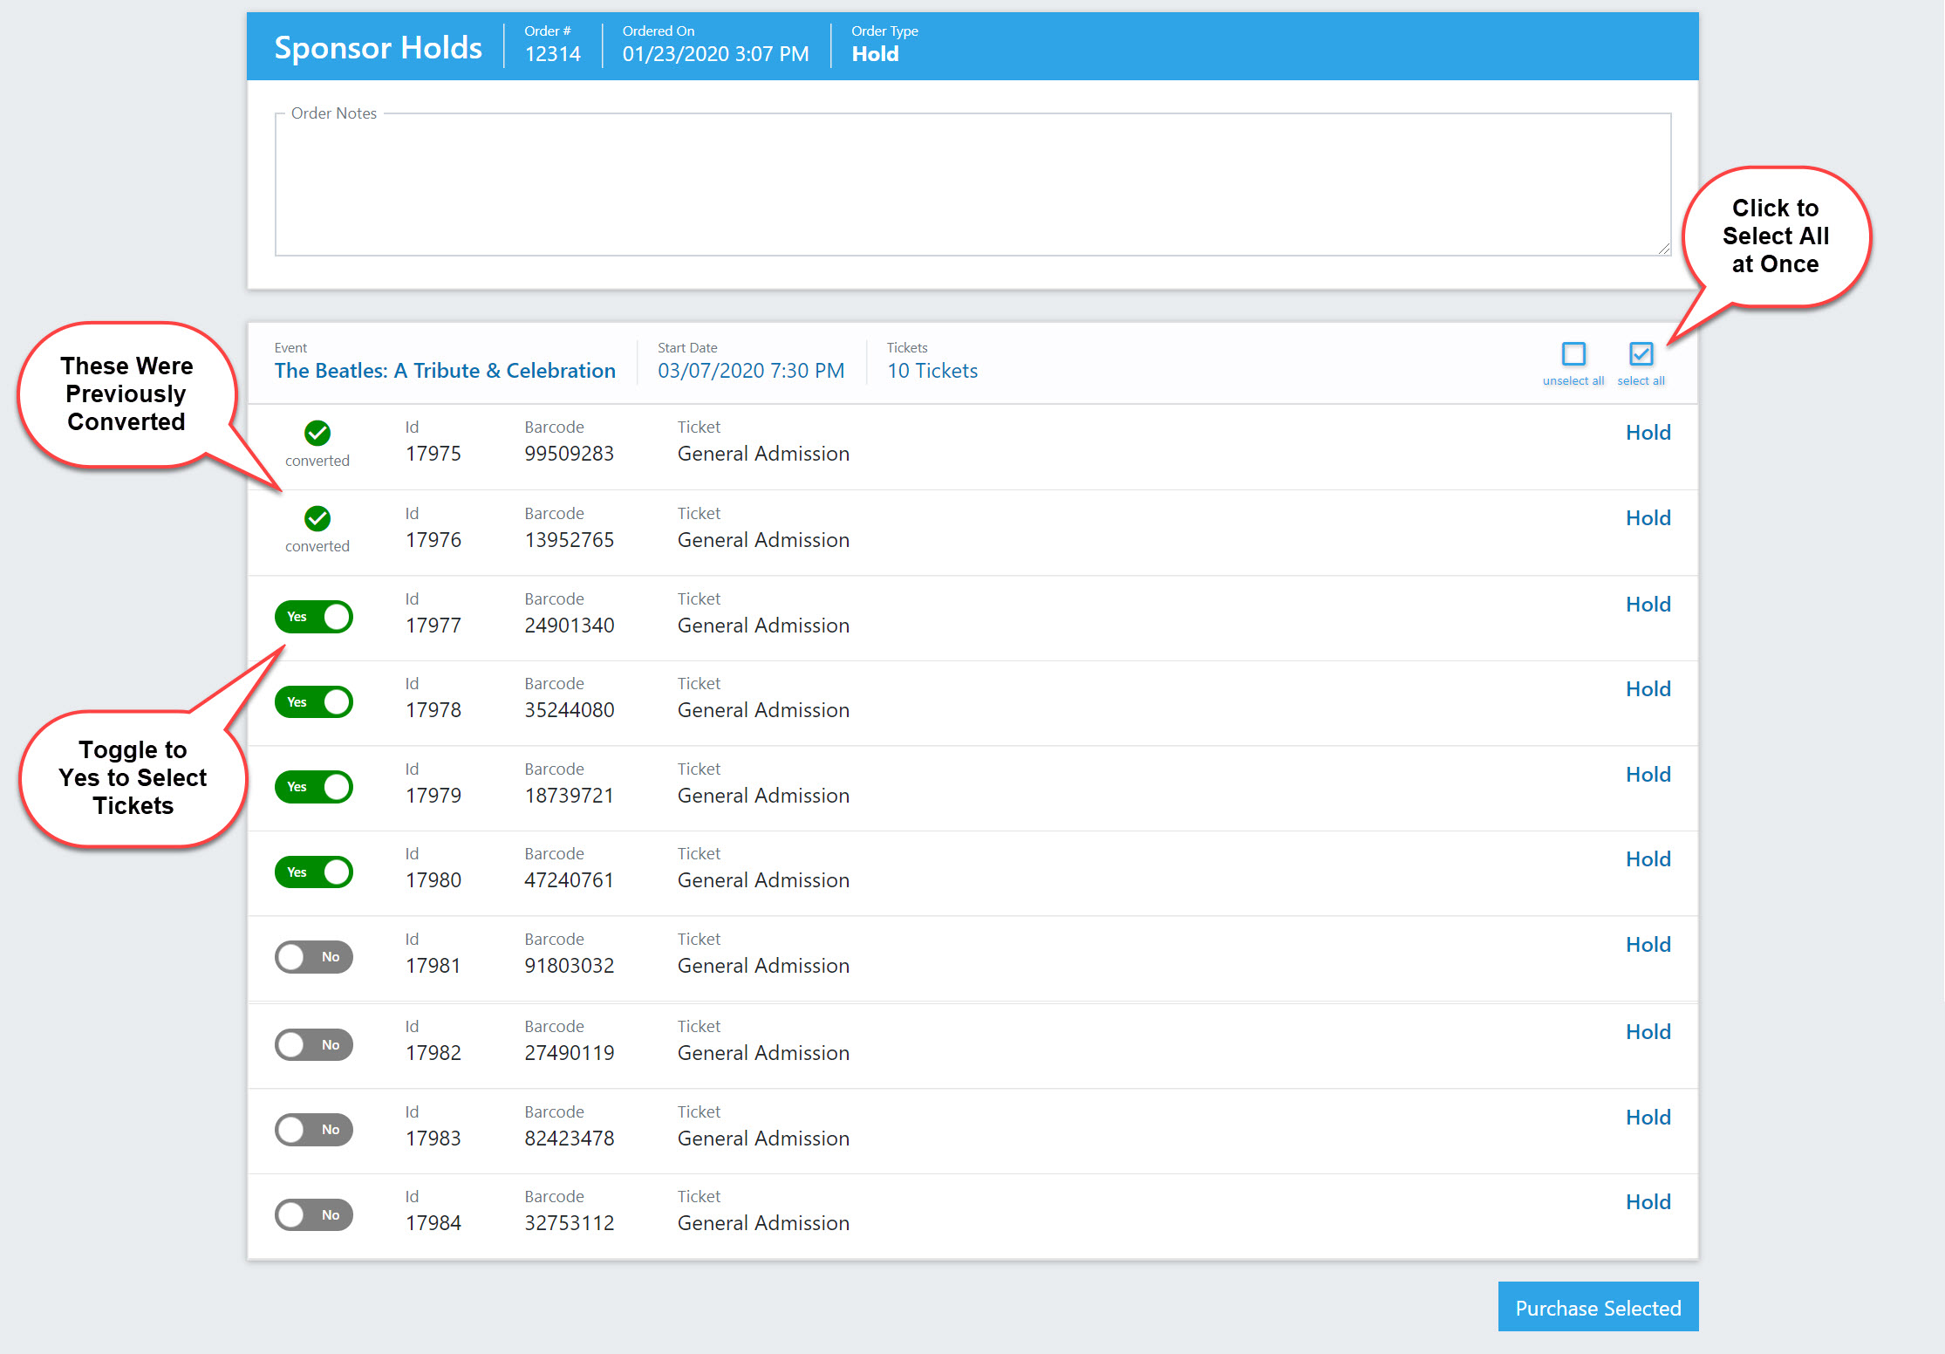The height and width of the screenshot is (1354, 1945).
Task: Toggle on the No switch for ticket 17983
Action: coord(314,1130)
